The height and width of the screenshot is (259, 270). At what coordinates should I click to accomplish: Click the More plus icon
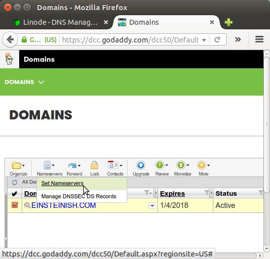point(201,165)
